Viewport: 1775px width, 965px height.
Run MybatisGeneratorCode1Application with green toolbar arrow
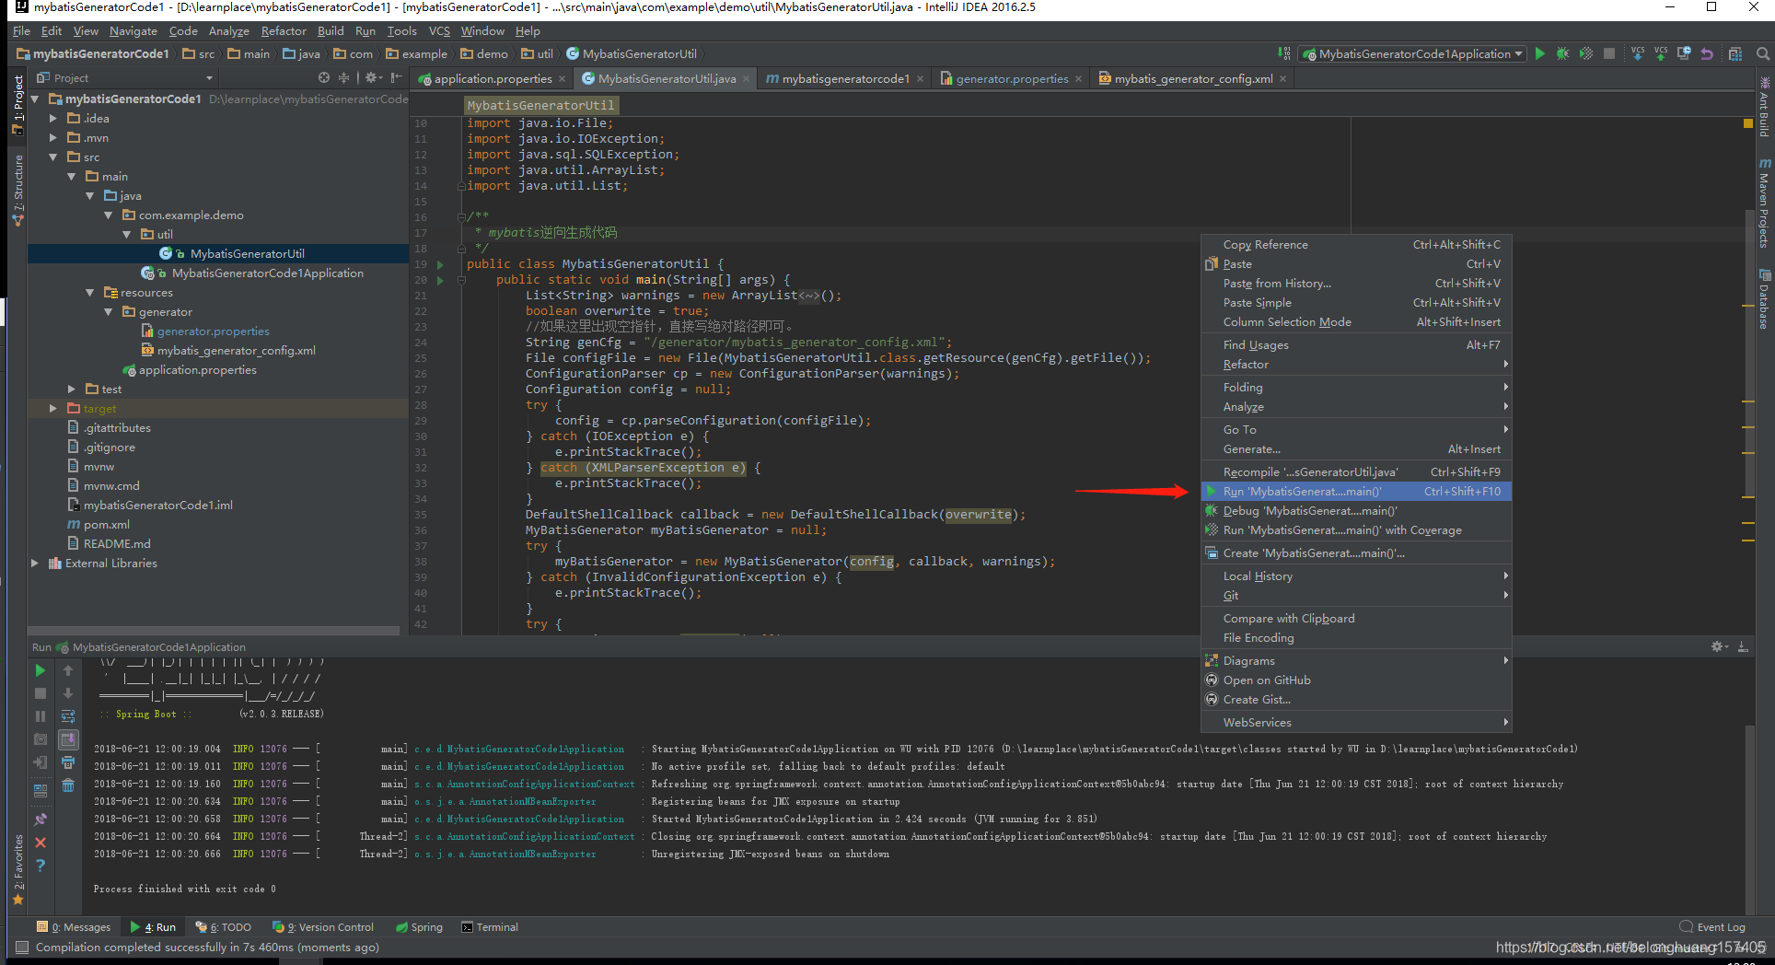1540,54
